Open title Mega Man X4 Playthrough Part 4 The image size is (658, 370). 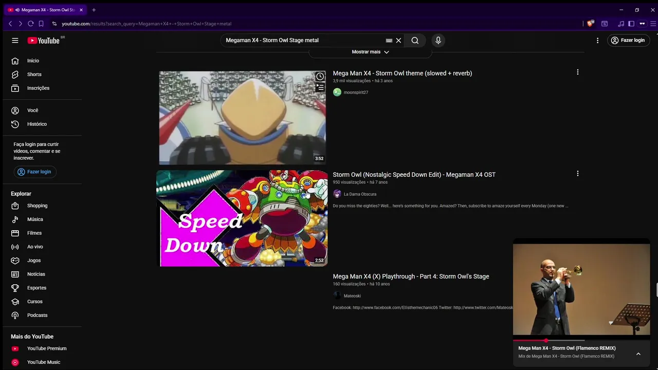click(411, 276)
